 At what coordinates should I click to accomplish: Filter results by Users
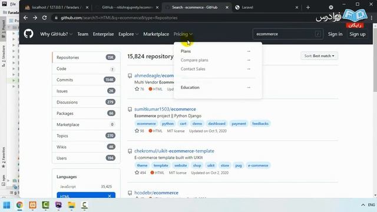(x=86, y=158)
